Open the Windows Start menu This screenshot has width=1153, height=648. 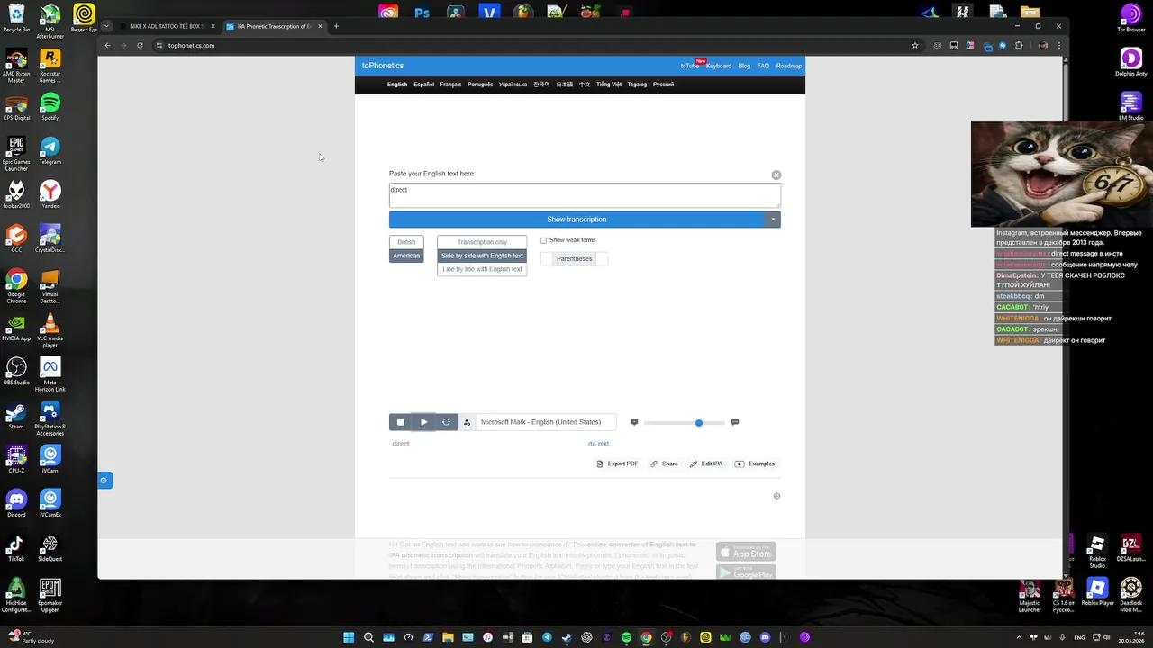tap(349, 637)
